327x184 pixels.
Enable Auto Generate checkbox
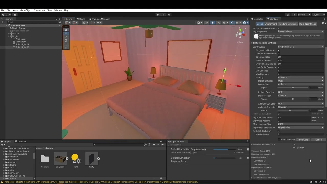tap(279, 140)
